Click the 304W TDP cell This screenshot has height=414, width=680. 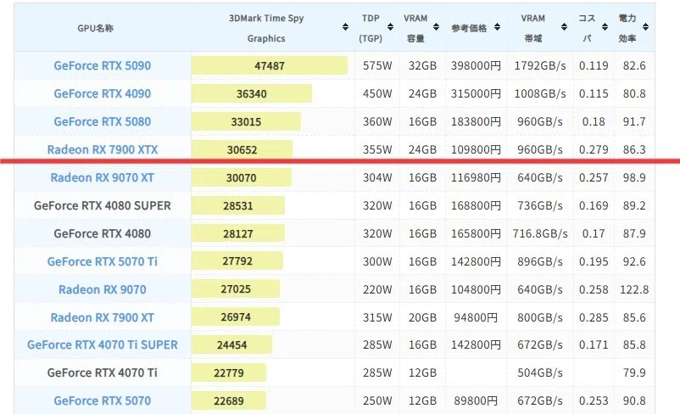[377, 177]
